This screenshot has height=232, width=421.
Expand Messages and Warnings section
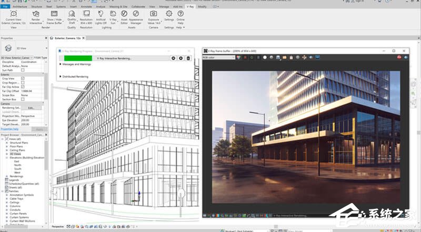click(x=74, y=64)
